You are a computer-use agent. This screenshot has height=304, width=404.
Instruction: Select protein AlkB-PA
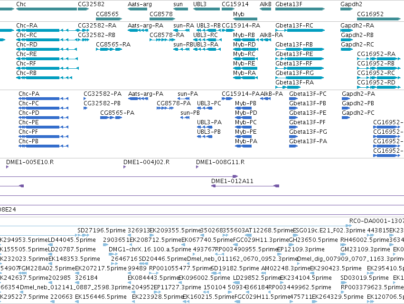coord(265,99)
